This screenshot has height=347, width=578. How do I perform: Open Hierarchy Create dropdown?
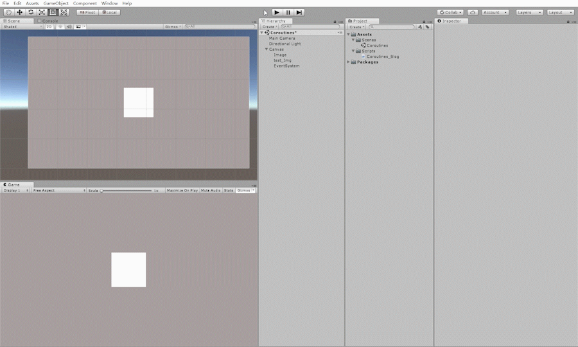[x=270, y=27]
